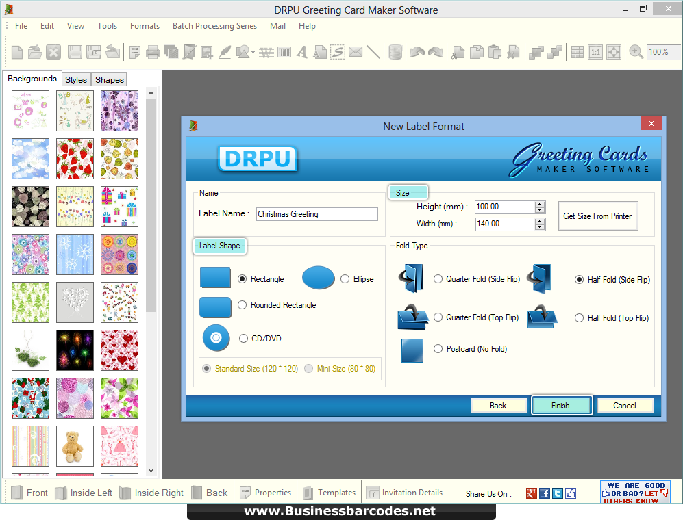Screen dimensions: 683x520
Task: Select the CD/DVD shape option
Action: pos(243,339)
